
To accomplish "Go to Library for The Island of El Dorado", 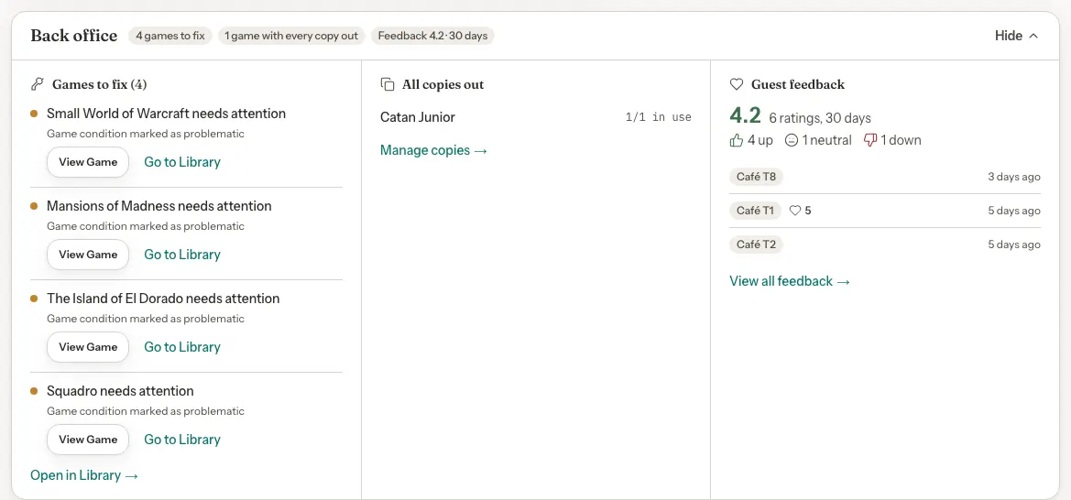I will (182, 347).
